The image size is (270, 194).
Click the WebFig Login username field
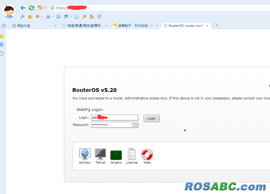(114, 117)
